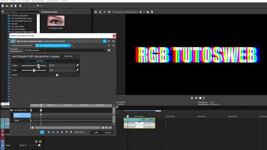Copy the preview snapshot to the clipboard

(x=148, y=12)
